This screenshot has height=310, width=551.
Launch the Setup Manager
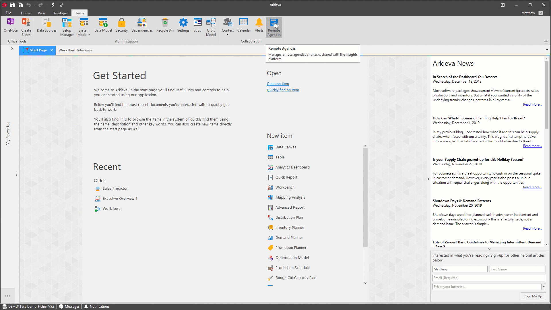pyautogui.click(x=67, y=27)
